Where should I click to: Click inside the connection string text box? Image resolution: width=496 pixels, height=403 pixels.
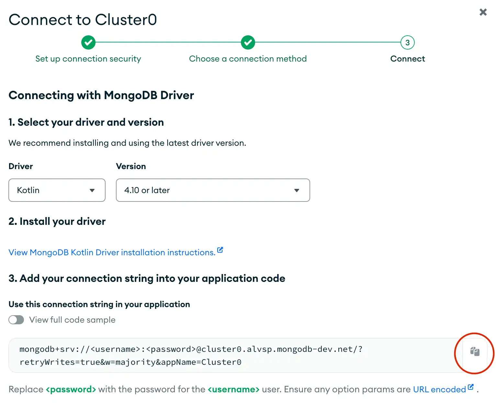click(194, 355)
